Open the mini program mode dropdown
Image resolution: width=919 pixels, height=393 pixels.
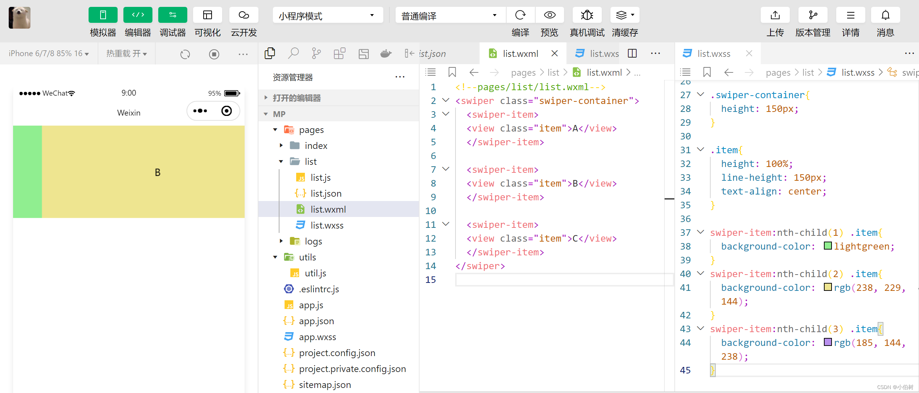pyautogui.click(x=327, y=15)
